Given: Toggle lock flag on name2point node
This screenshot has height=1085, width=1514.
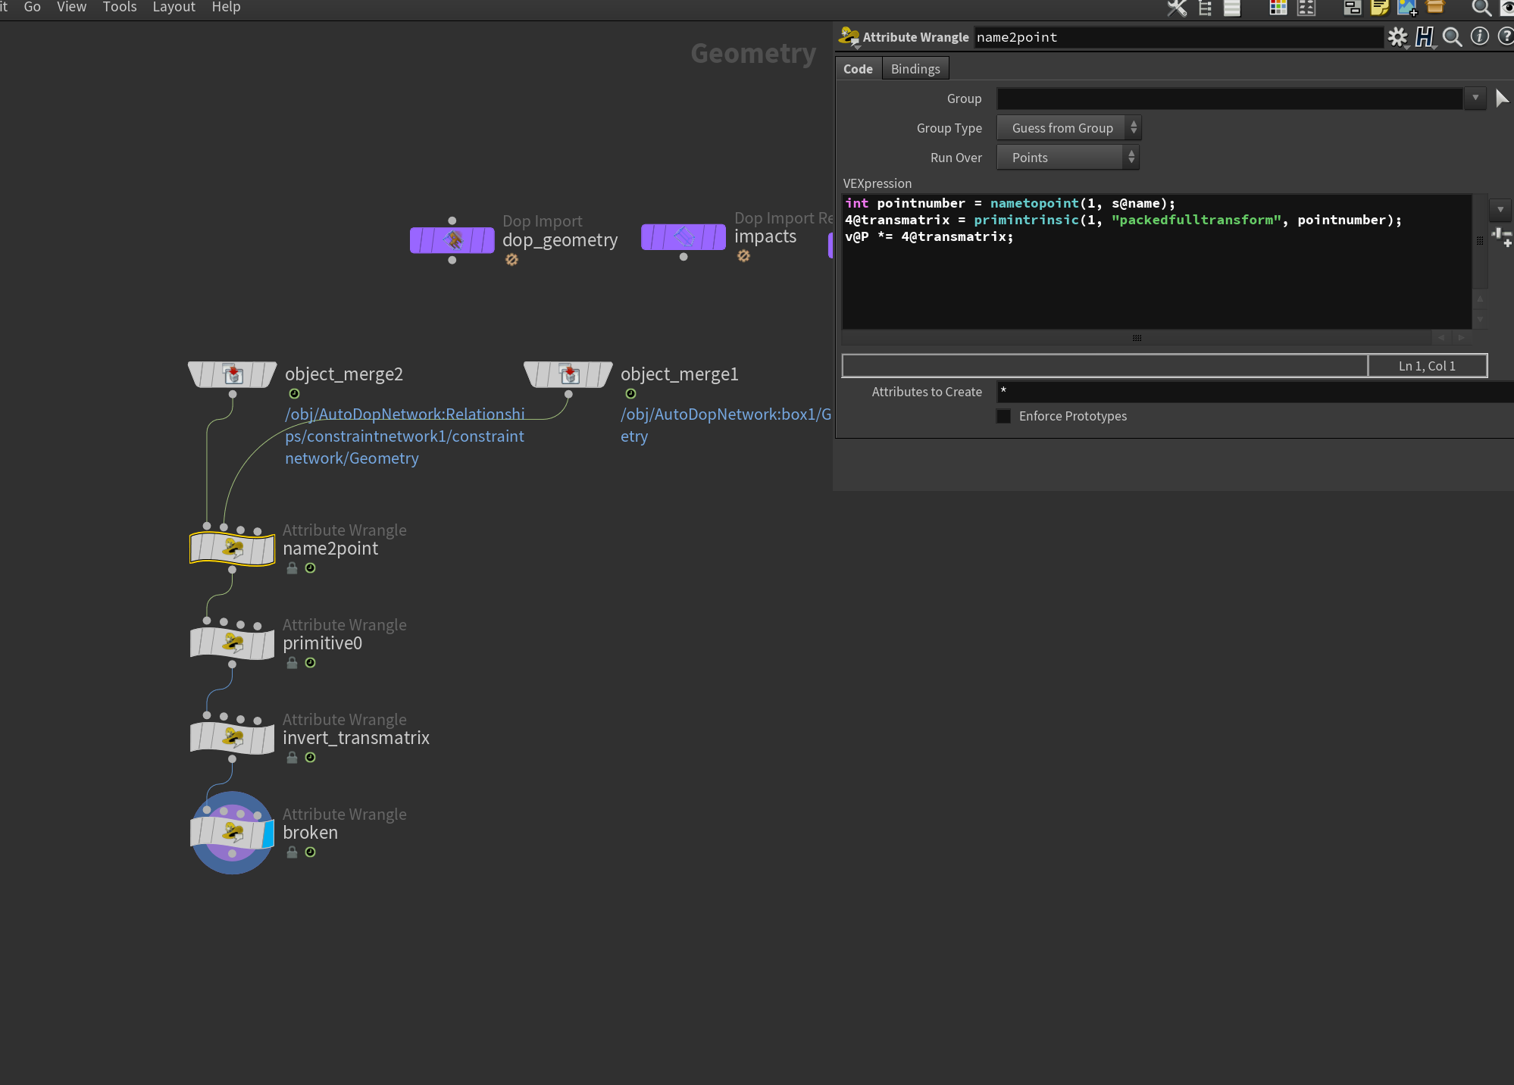Looking at the screenshot, I should [x=292, y=568].
